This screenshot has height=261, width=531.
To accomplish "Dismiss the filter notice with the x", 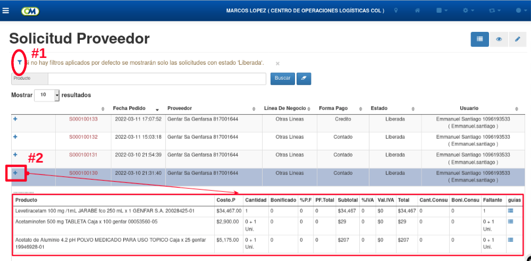I will (x=277, y=63).
